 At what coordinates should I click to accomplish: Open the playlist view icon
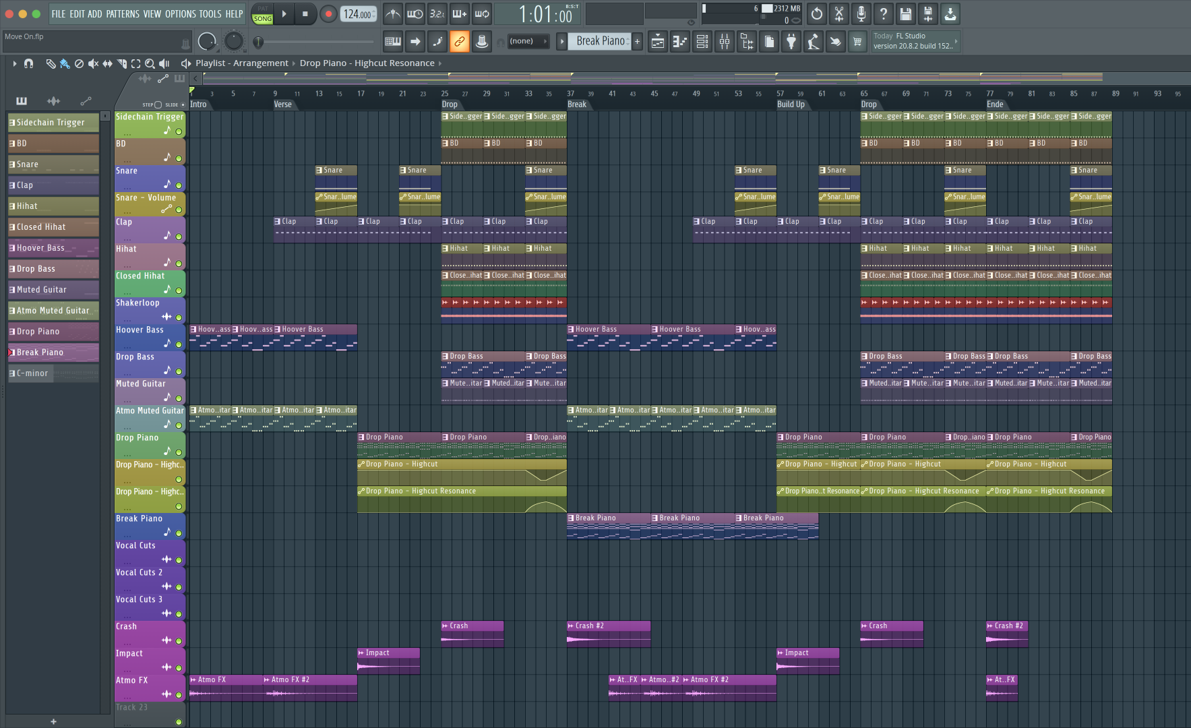coord(658,42)
